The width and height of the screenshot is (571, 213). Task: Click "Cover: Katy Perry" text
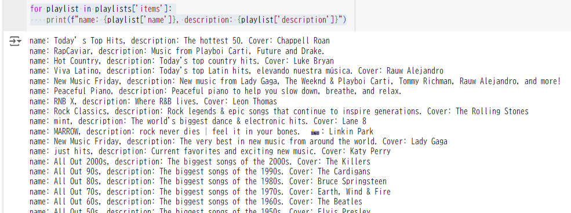(356, 151)
